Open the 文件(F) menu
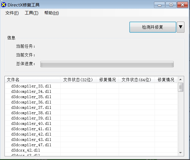 pos(12,13)
